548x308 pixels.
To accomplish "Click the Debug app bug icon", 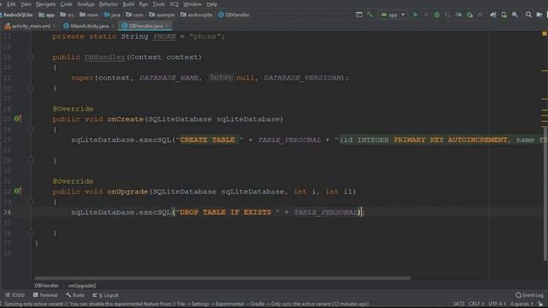I will (437, 15).
